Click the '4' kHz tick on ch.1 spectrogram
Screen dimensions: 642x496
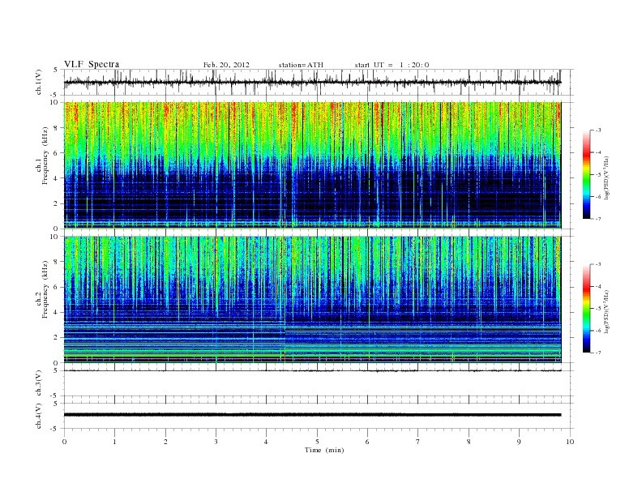pyautogui.click(x=56, y=178)
